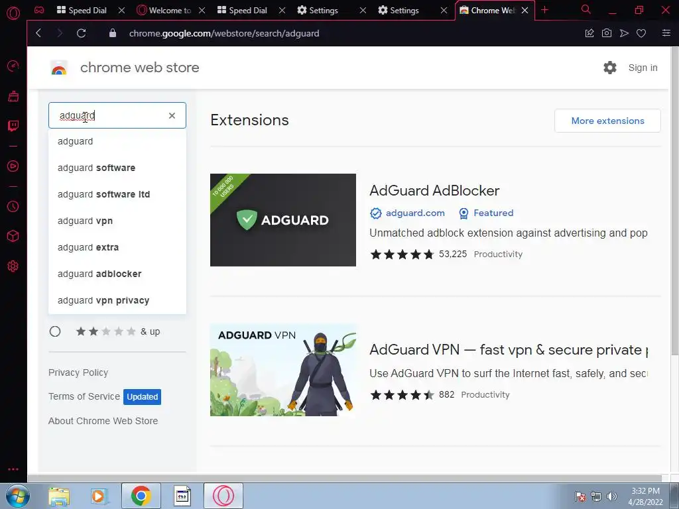The width and height of the screenshot is (679, 509).
Task: Choose 'adguard vpn privacy' suggestion
Action: (x=117, y=300)
